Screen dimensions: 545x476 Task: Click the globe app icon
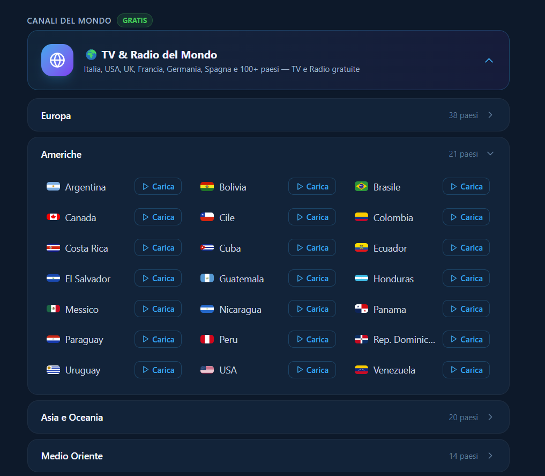pyautogui.click(x=57, y=60)
